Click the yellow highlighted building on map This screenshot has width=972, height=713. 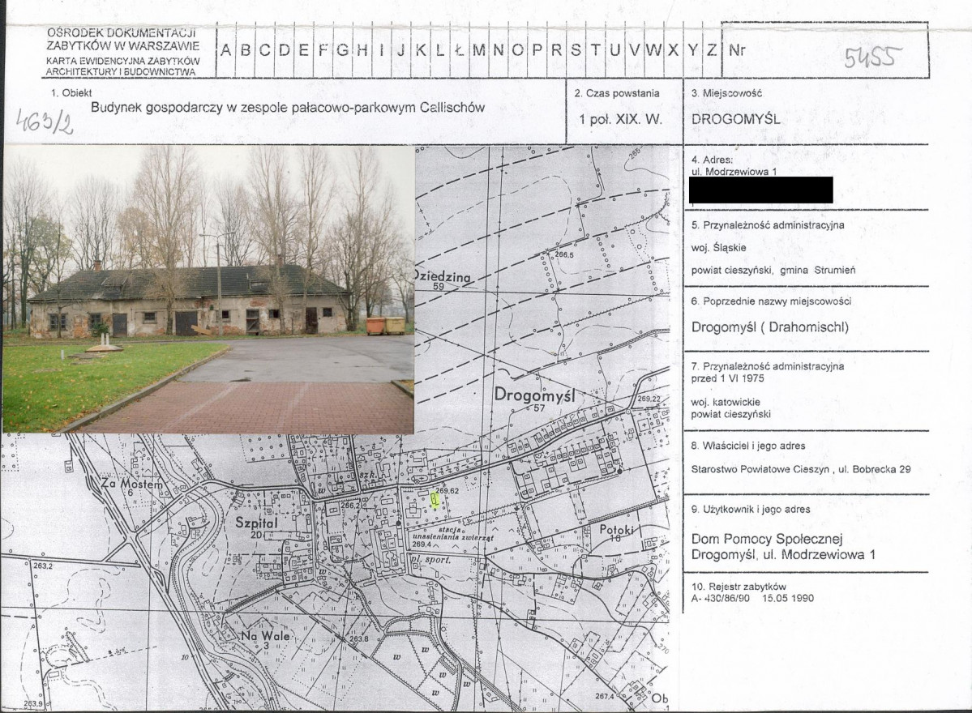(x=435, y=501)
